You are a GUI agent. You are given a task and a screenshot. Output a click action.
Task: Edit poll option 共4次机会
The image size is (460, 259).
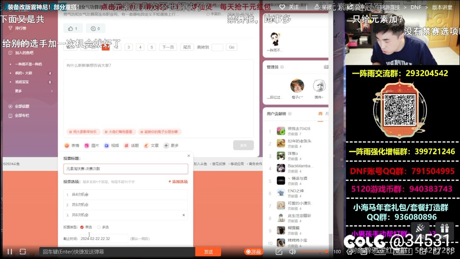(126, 195)
